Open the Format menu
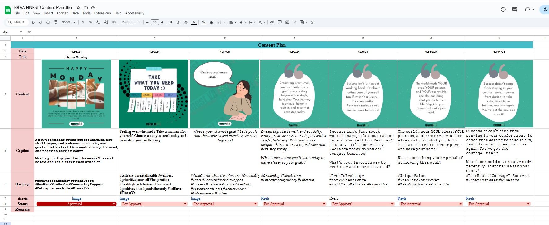Image resolution: width=549 pixels, height=225 pixels. pos(62,13)
